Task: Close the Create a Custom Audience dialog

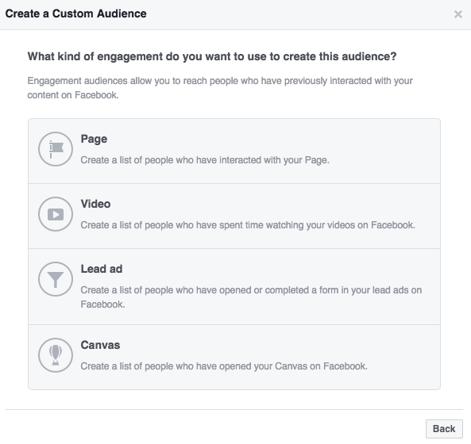Action: pyautogui.click(x=457, y=14)
